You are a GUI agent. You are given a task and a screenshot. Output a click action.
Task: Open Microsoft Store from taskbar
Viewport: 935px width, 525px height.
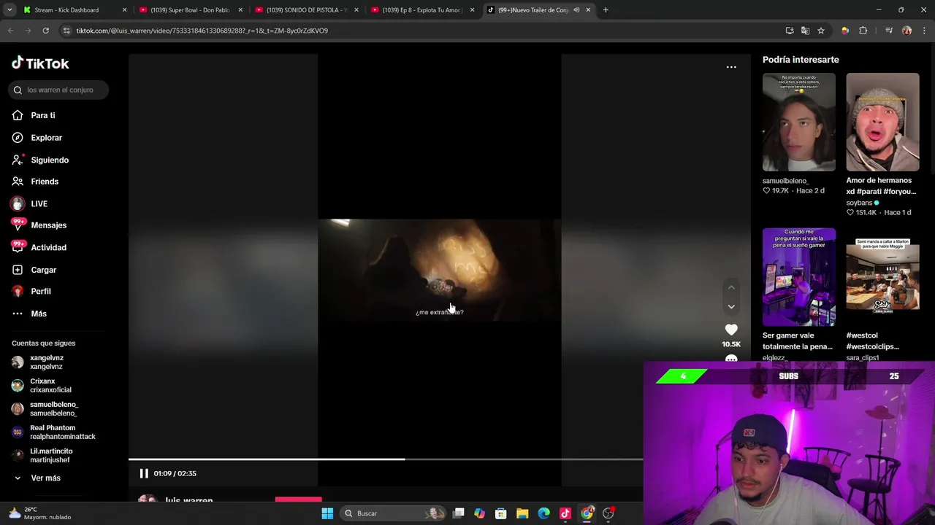(501, 513)
